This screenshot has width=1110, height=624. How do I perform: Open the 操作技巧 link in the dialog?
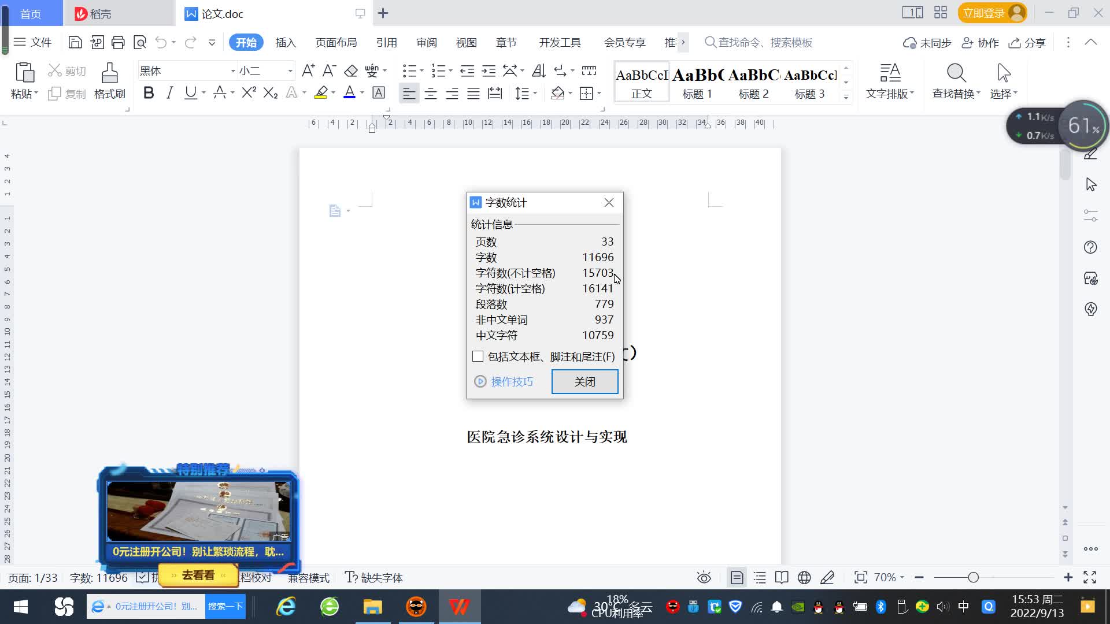pos(511,381)
